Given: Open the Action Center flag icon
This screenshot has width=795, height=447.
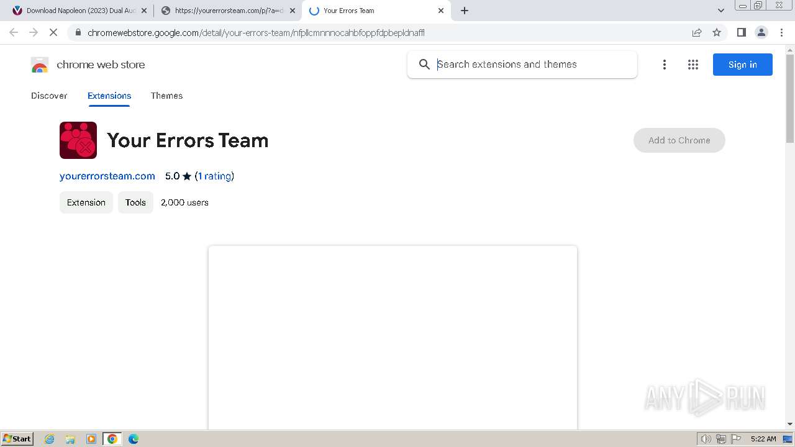Looking at the screenshot, I should pos(736,439).
